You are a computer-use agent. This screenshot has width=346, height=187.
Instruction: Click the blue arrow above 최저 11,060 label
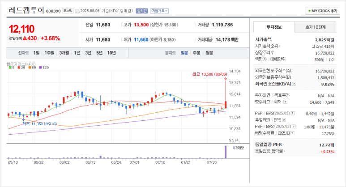pyautogui.click(x=23, y=120)
